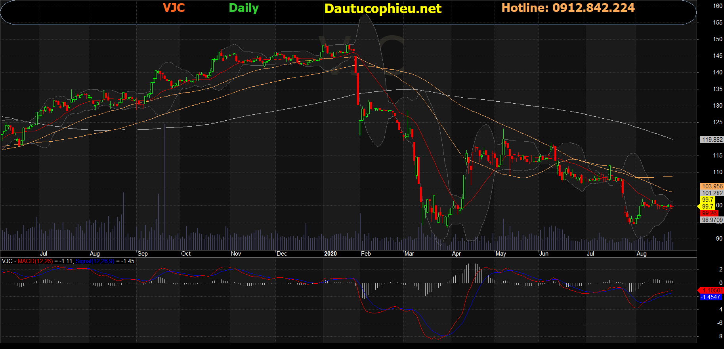Viewport: 724px width, 349px height.
Task: Click the red 99.26 price tag
Action: pyautogui.click(x=709, y=213)
